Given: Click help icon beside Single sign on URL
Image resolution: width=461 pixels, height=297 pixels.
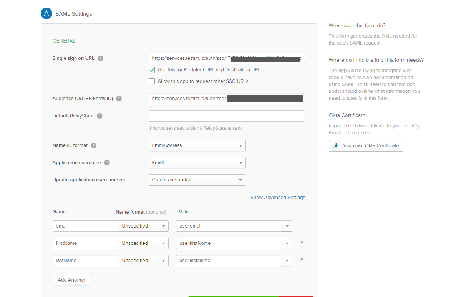Looking at the screenshot, I should [x=100, y=58].
